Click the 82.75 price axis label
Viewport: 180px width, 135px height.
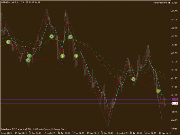pyautogui.click(x=175, y=36)
